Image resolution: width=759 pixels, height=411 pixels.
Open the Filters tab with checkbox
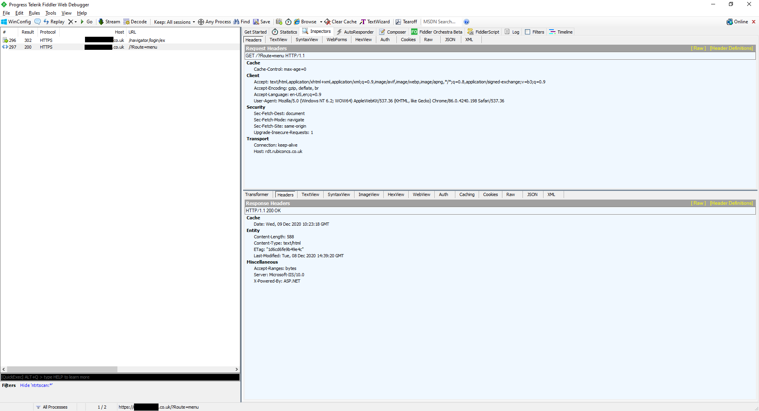tap(534, 32)
